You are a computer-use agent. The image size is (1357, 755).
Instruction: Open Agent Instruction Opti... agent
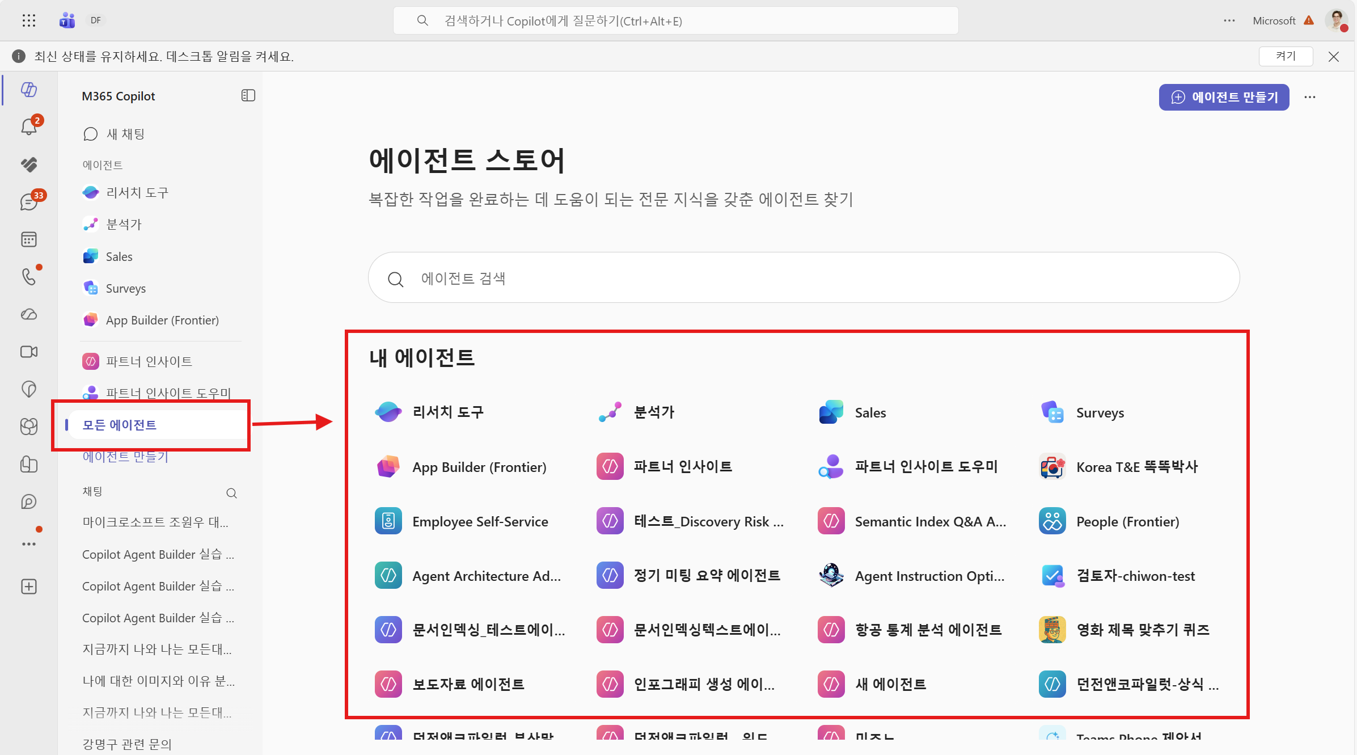coord(911,576)
